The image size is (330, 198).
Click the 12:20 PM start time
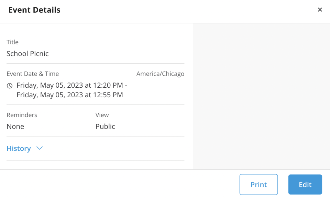[x=108, y=85]
